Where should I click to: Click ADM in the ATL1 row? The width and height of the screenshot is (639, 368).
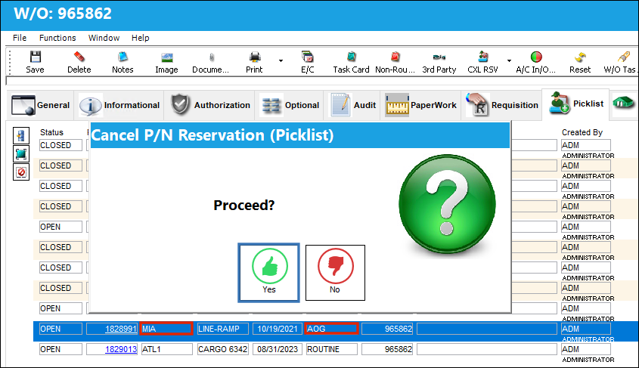[x=585, y=349]
